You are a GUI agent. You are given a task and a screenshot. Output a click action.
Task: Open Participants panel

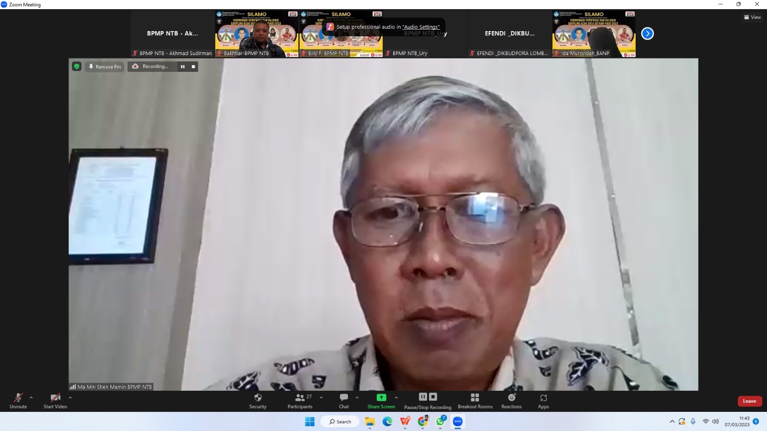[300, 401]
